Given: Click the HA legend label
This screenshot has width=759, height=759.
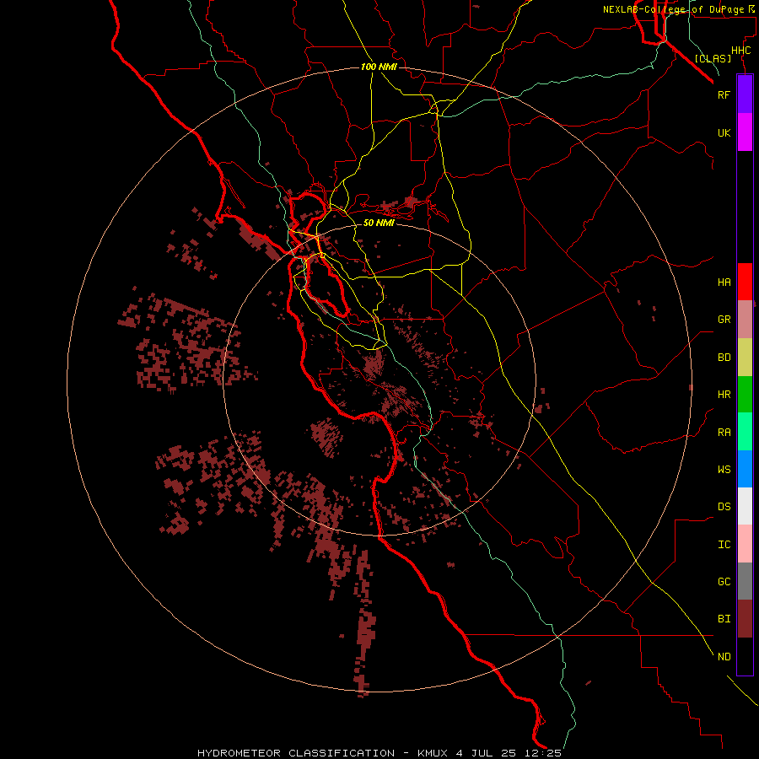Looking at the screenshot, I should [724, 283].
